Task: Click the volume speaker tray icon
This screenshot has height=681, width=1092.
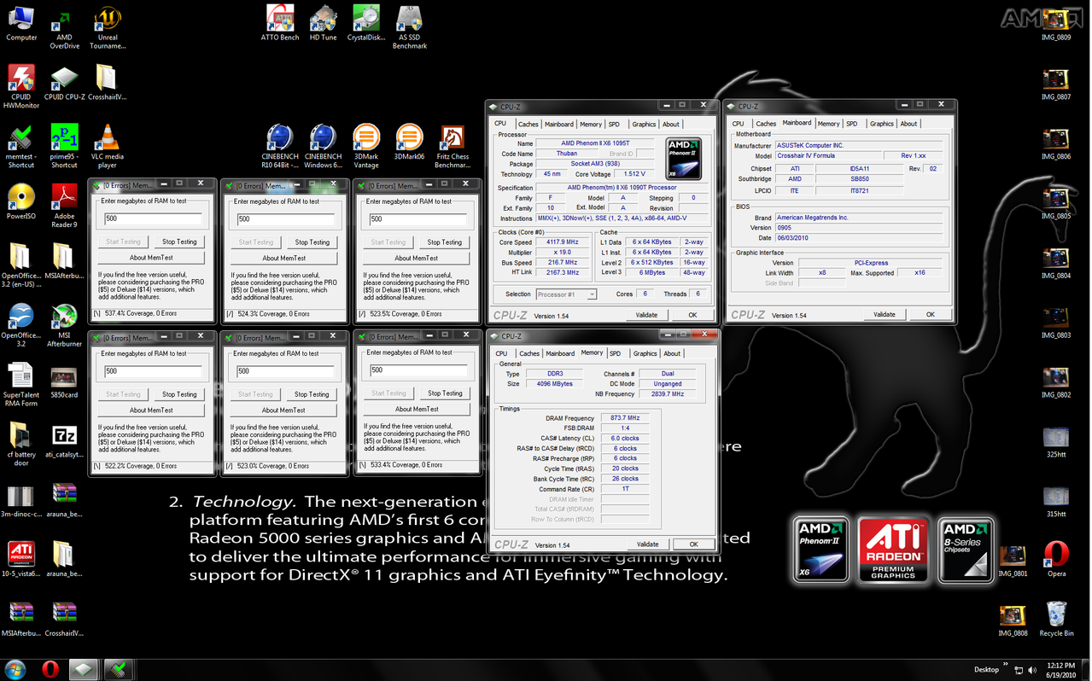Action: coord(1032,670)
